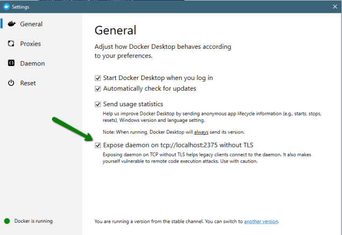Click the Daemon braces icon
The width and height of the screenshot is (342, 235).
pyautogui.click(x=11, y=63)
